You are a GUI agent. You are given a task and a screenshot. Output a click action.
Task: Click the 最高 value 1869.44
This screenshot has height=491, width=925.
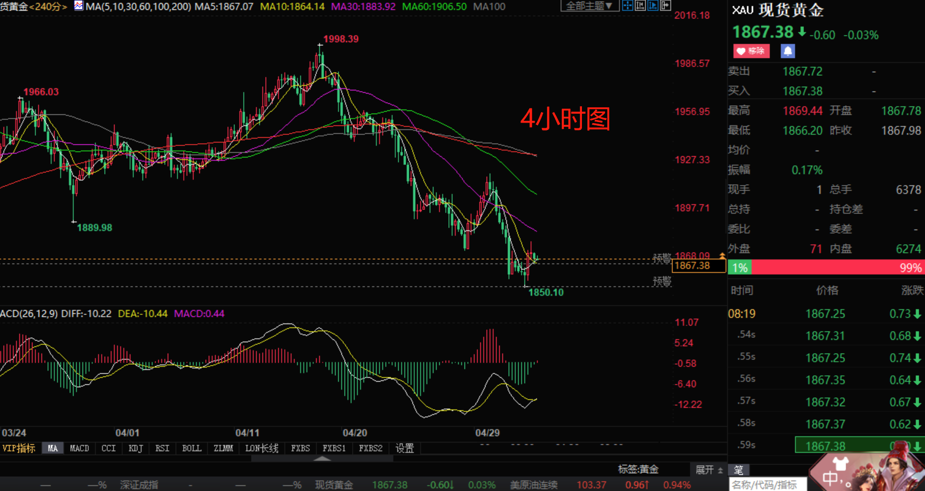coord(802,111)
